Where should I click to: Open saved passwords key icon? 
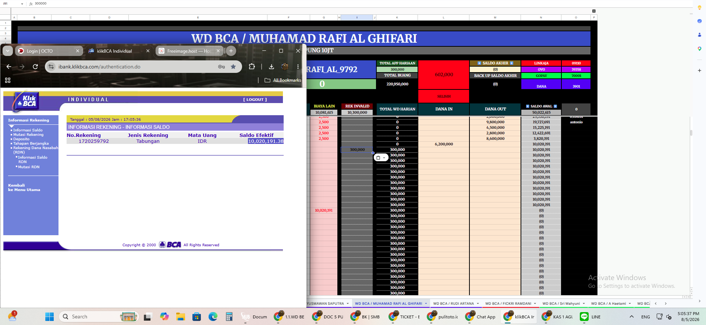221,67
